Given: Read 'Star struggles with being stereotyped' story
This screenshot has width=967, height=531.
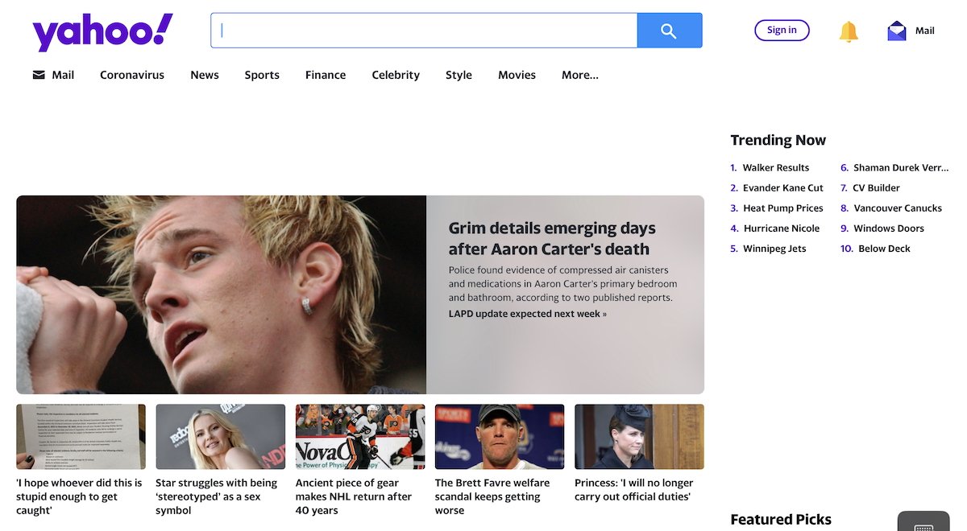Looking at the screenshot, I should [216, 496].
